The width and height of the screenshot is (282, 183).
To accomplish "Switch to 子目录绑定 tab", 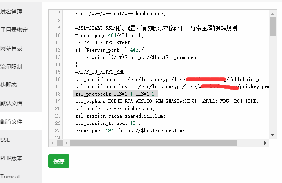I will click(14, 30).
